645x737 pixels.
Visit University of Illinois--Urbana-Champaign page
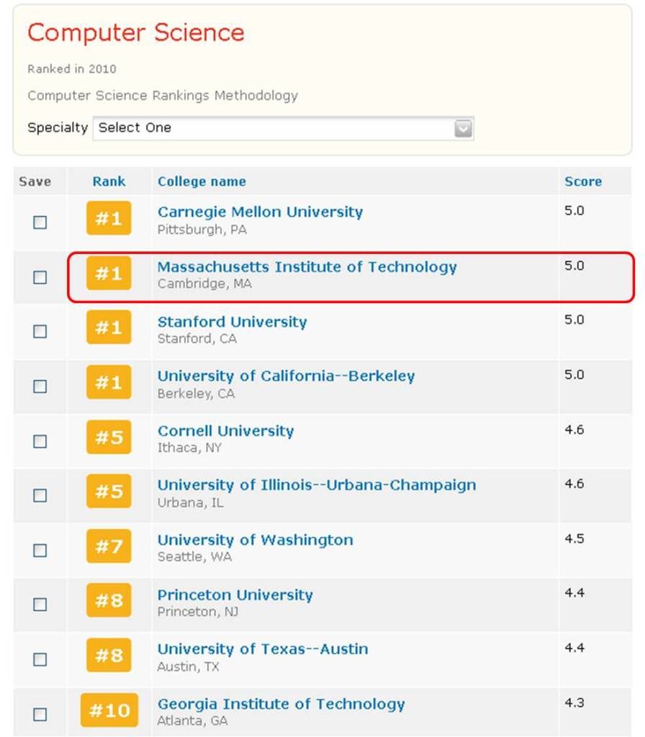316,485
